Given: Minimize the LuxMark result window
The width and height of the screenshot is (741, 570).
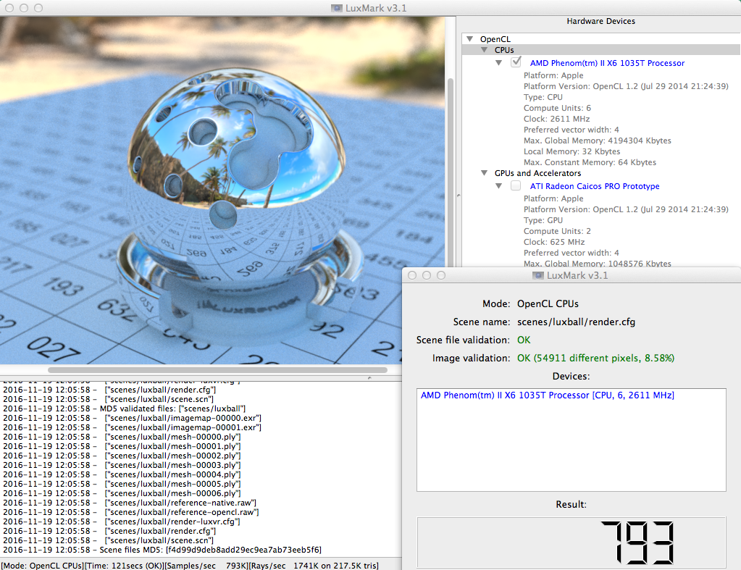Looking at the screenshot, I should 427,275.
